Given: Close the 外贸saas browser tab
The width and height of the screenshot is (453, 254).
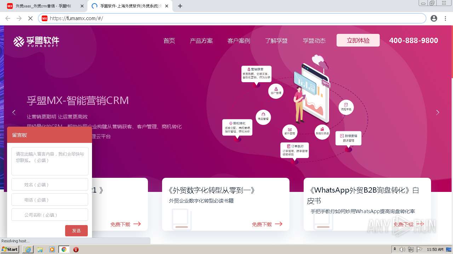Looking at the screenshot, I should point(82,6).
